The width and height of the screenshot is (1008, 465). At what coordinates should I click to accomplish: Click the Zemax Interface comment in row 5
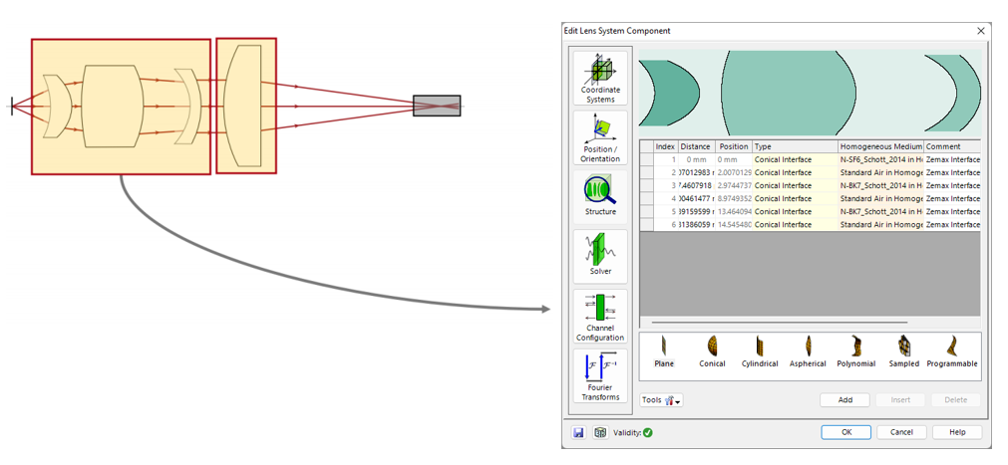coord(952,211)
